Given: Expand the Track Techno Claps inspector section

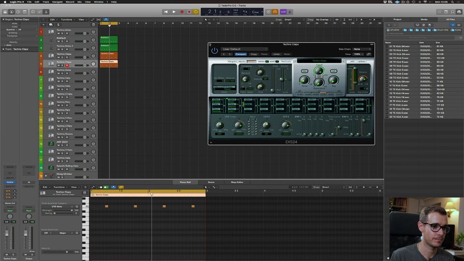Looking at the screenshot, I should (x=3, y=49).
